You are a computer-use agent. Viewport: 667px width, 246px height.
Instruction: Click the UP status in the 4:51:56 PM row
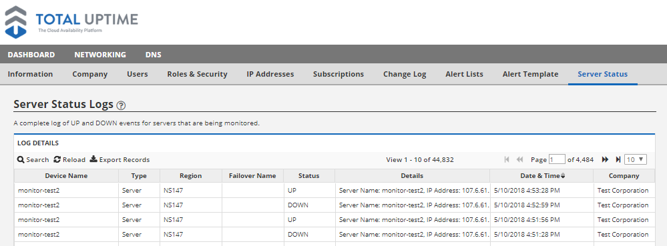(292, 220)
